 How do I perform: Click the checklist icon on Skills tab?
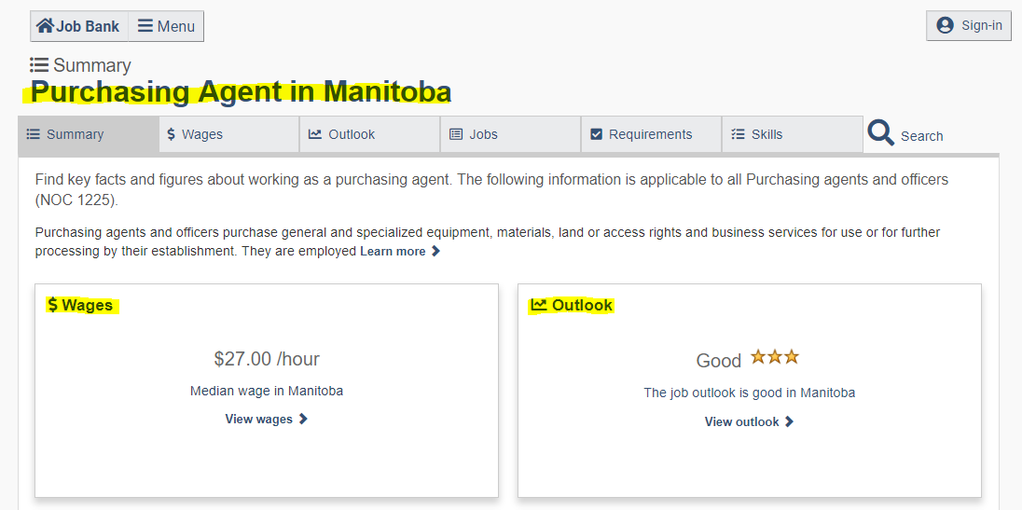pos(738,134)
